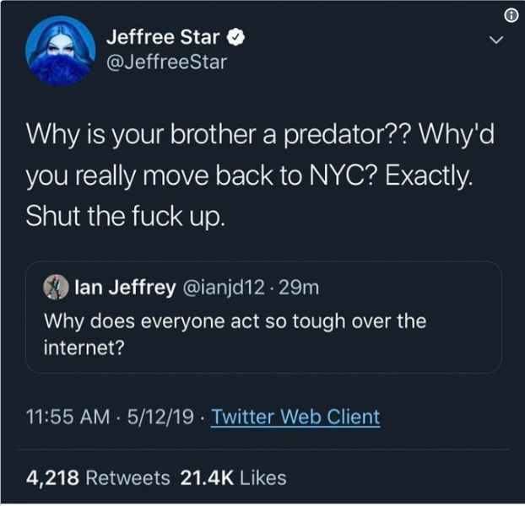Click the 29m timestamp on quoted tweet

point(300,288)
